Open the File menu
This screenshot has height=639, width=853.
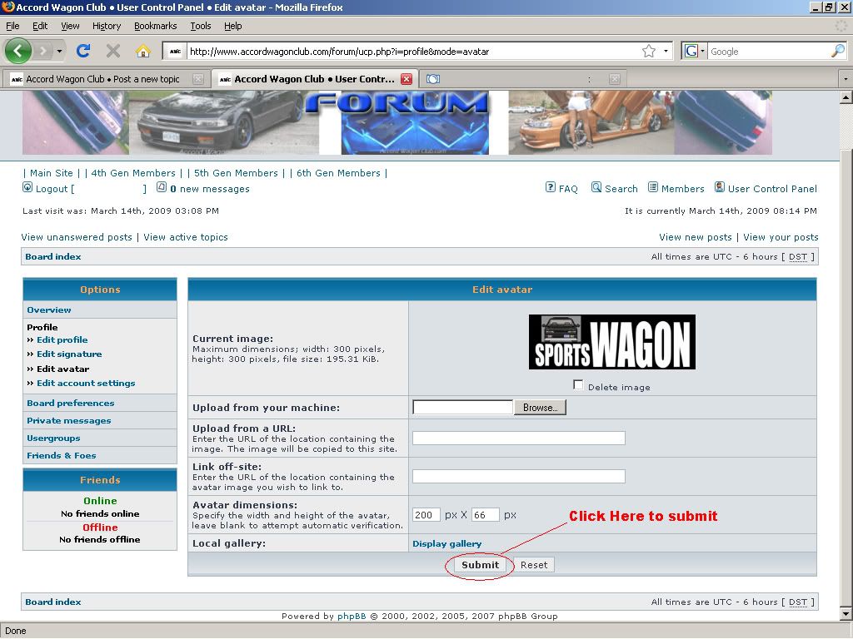[12, 26]
